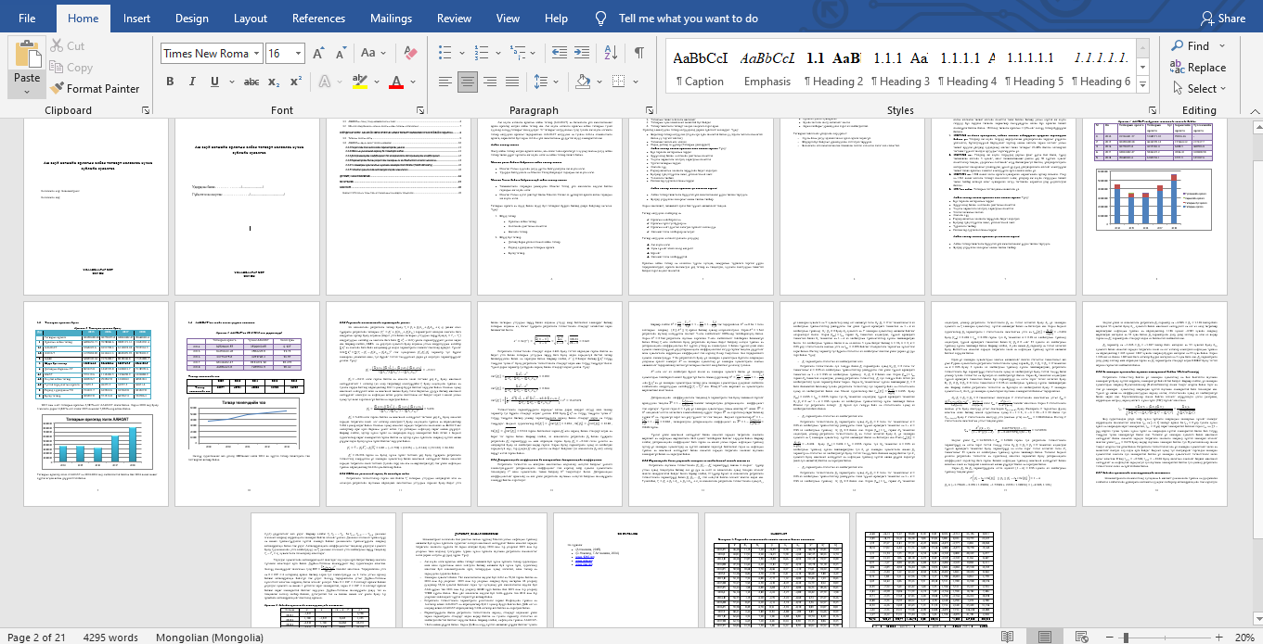Decrease the paragraph indent

click(560, 54)
